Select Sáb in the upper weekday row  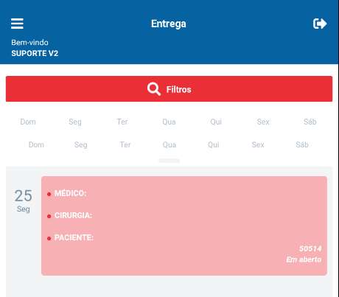(x=310, y=122)
